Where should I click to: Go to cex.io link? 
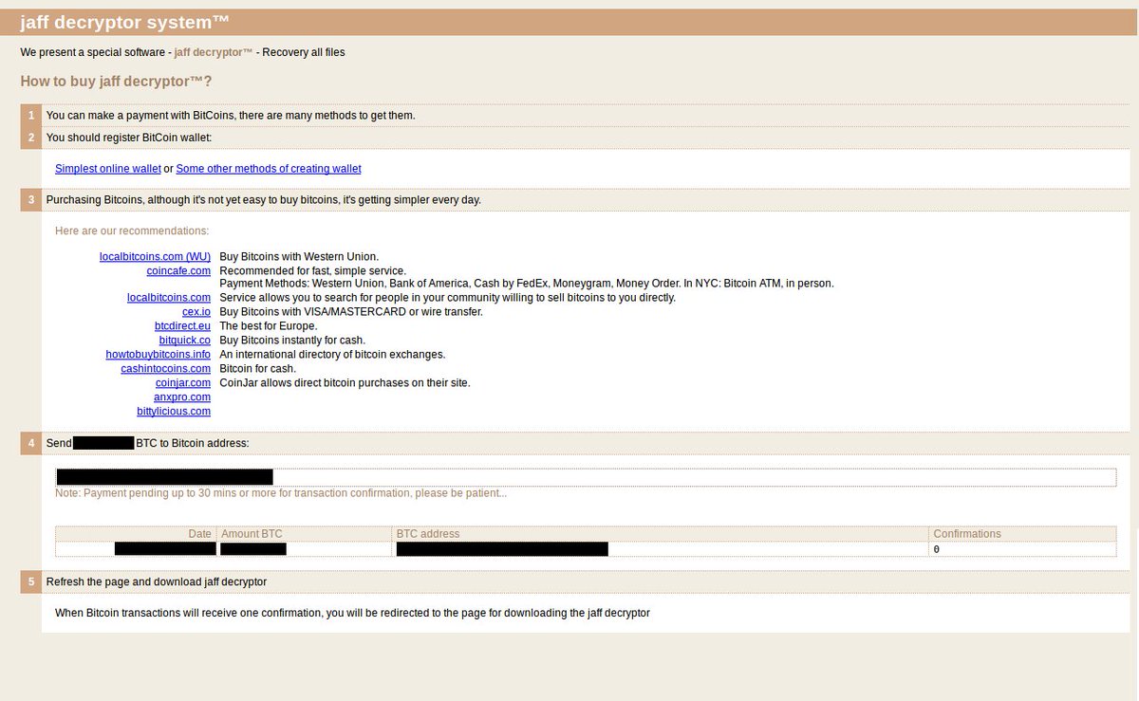coord(196,312)
